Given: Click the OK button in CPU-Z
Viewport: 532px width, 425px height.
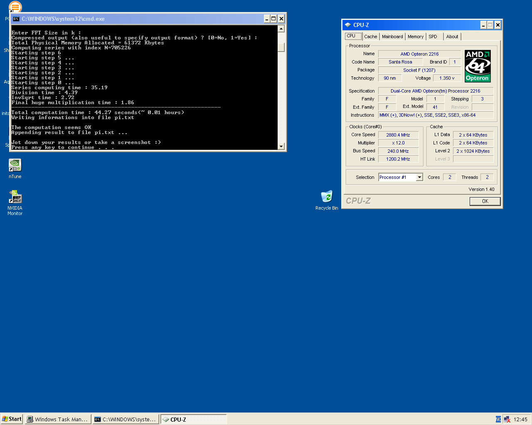Looking at the screenshot, I should point(485,201).
